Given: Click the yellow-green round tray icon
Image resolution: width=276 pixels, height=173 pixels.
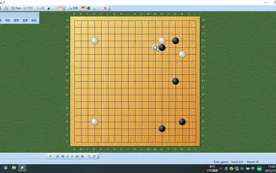Looking at the screenshot, I should tap(231, 169).
